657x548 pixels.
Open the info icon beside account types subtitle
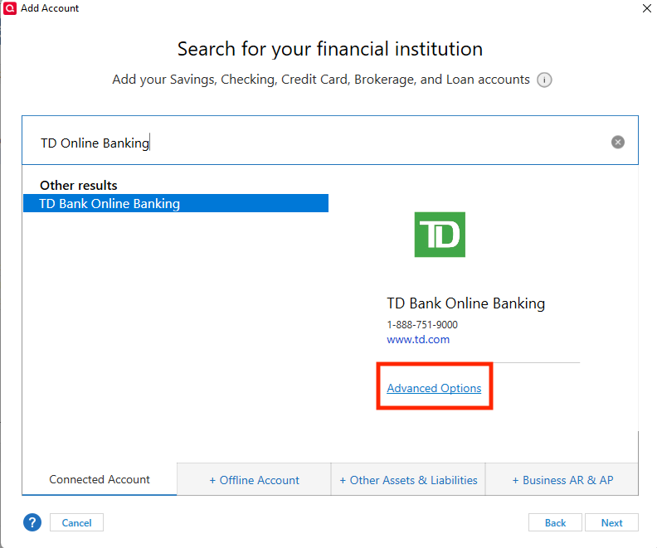point(544,80)
